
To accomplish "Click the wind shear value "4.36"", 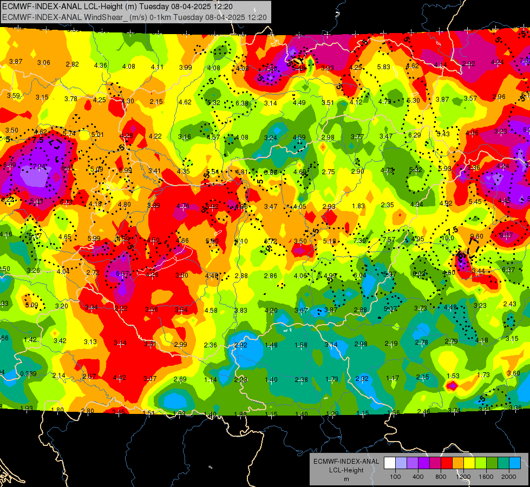I will coord(100,65).
